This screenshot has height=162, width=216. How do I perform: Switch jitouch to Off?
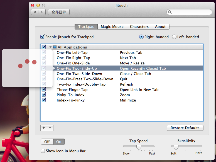coord(47,142)
